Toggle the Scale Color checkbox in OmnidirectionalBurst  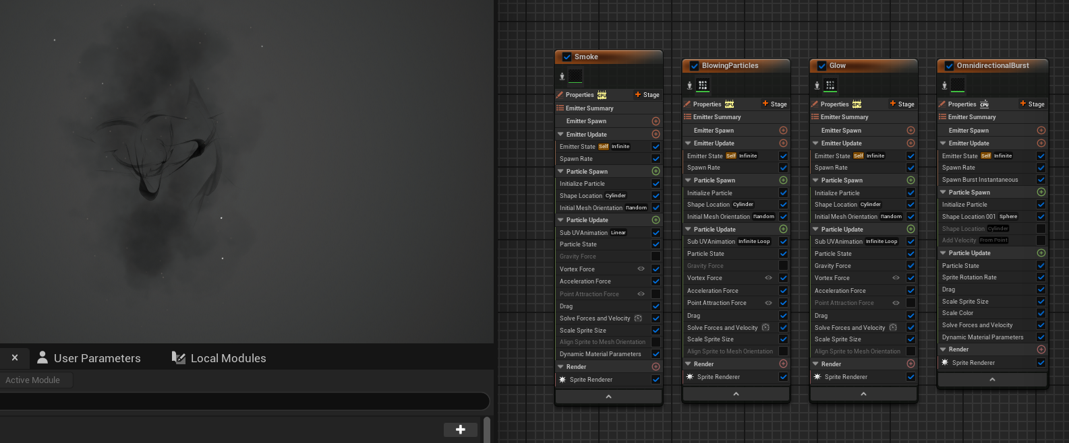coord(1041,313)
